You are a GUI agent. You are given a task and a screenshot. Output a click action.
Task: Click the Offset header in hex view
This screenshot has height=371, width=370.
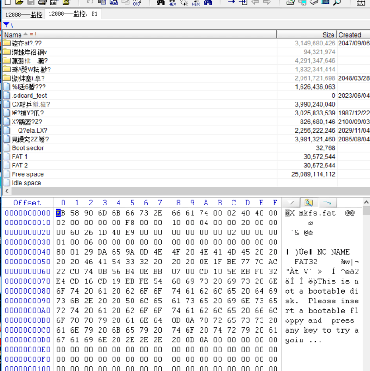[x=27, y=203]
